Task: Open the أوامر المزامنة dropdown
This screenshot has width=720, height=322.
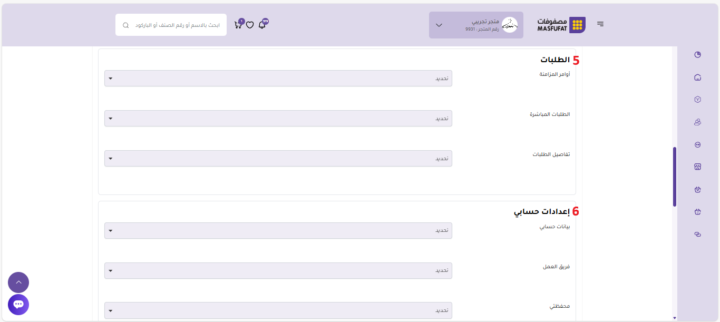Action: coord(278,79)
